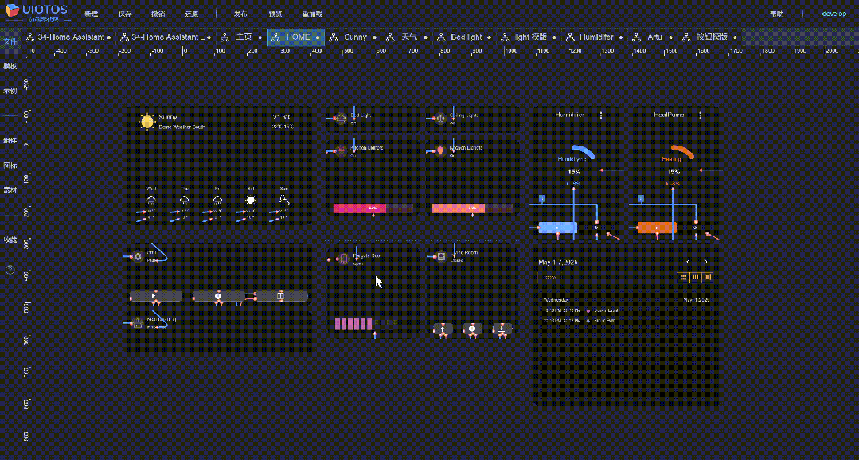Viewport: 859px width, 460px height.
Task: Click the develop user label
Action: point(834,14)
